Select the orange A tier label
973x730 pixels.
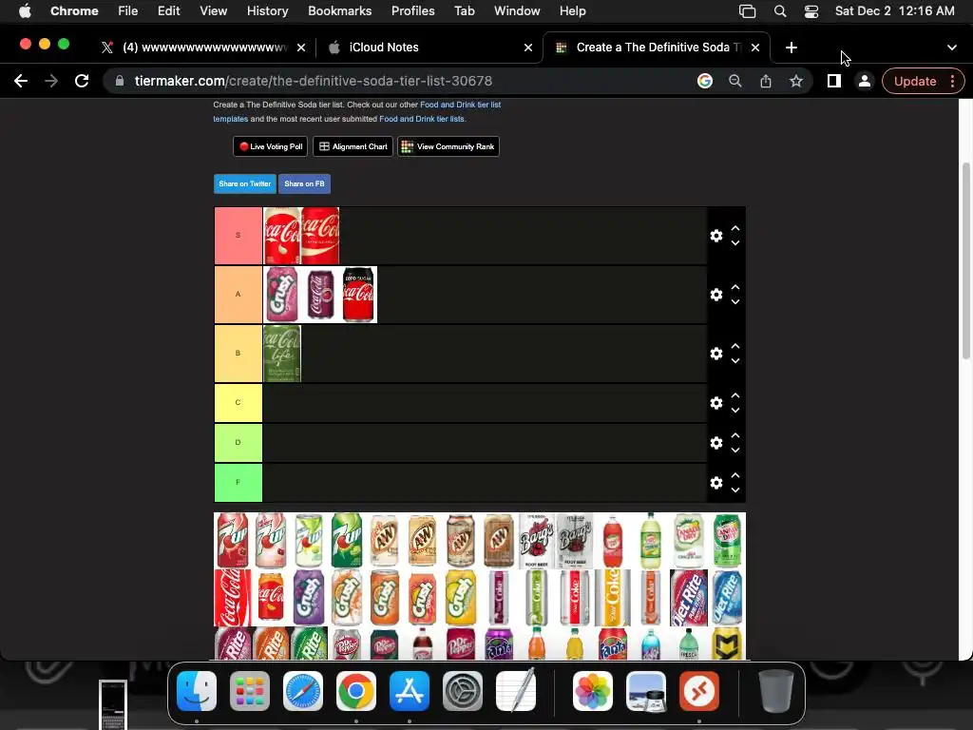pyautogui.click(x=238, y=295)
